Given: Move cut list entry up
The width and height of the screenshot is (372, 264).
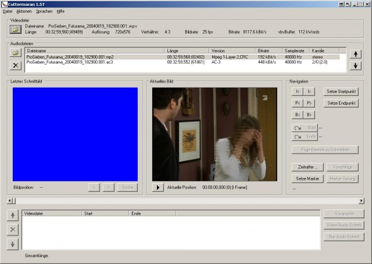Looking at the screenshot, I should pos(13,215).
